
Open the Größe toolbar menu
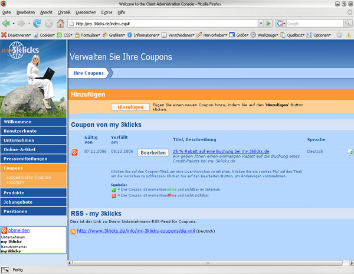(x=239, y=35)
